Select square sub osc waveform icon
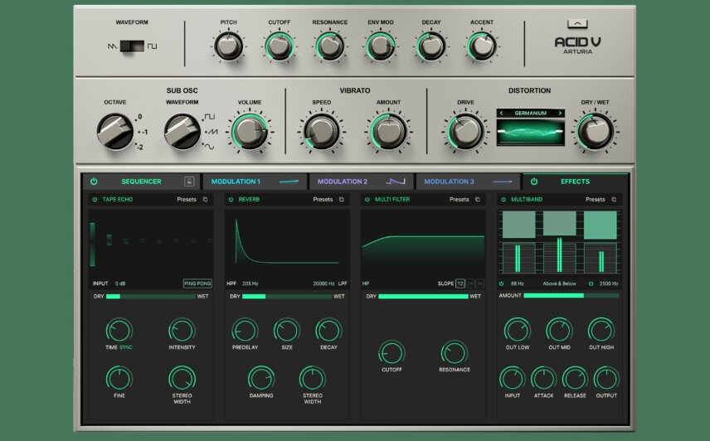The width and height of the screenshot is (710, 441). point(209,117)
